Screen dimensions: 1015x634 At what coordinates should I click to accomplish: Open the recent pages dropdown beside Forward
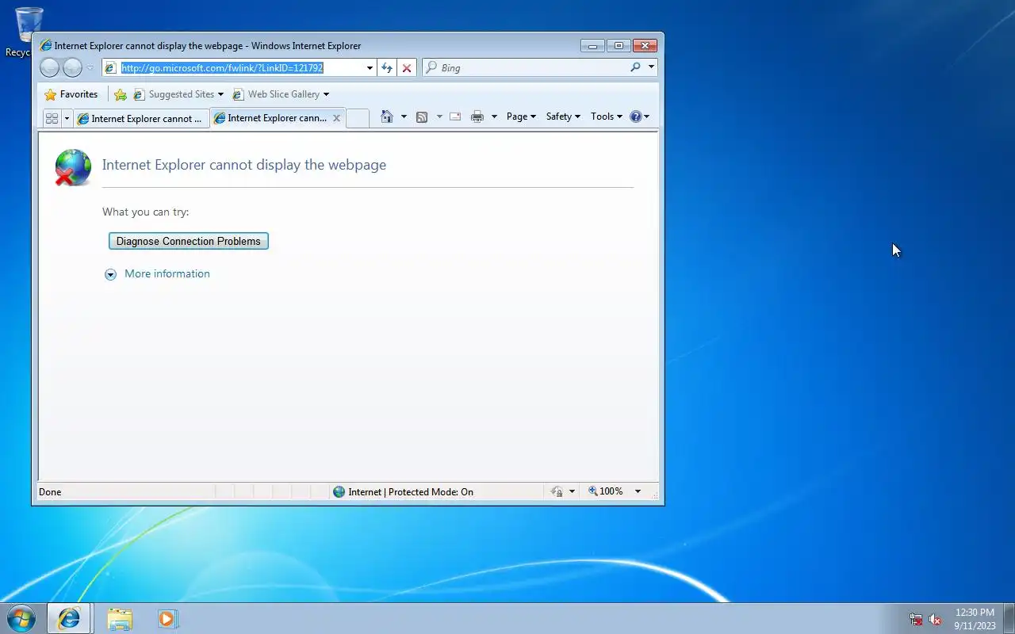pos(90,68)
